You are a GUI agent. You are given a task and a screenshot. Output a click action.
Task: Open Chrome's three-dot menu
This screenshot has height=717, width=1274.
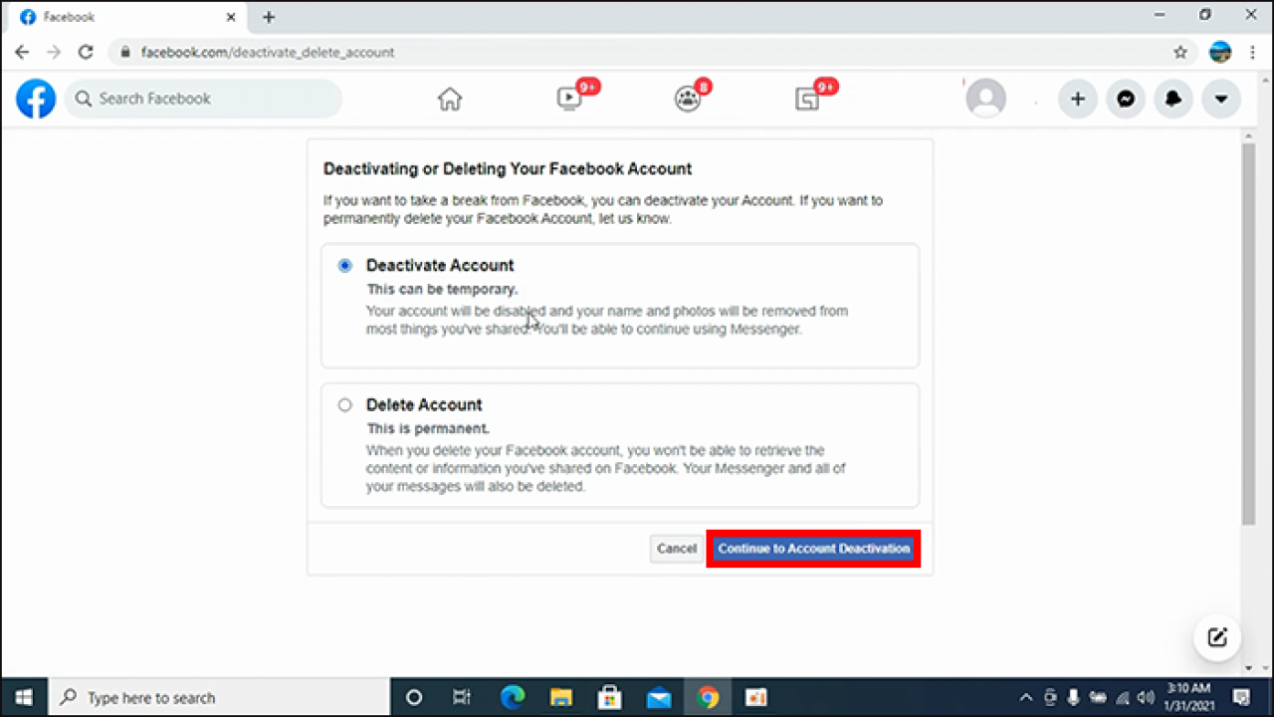[x=1252, y=52]
